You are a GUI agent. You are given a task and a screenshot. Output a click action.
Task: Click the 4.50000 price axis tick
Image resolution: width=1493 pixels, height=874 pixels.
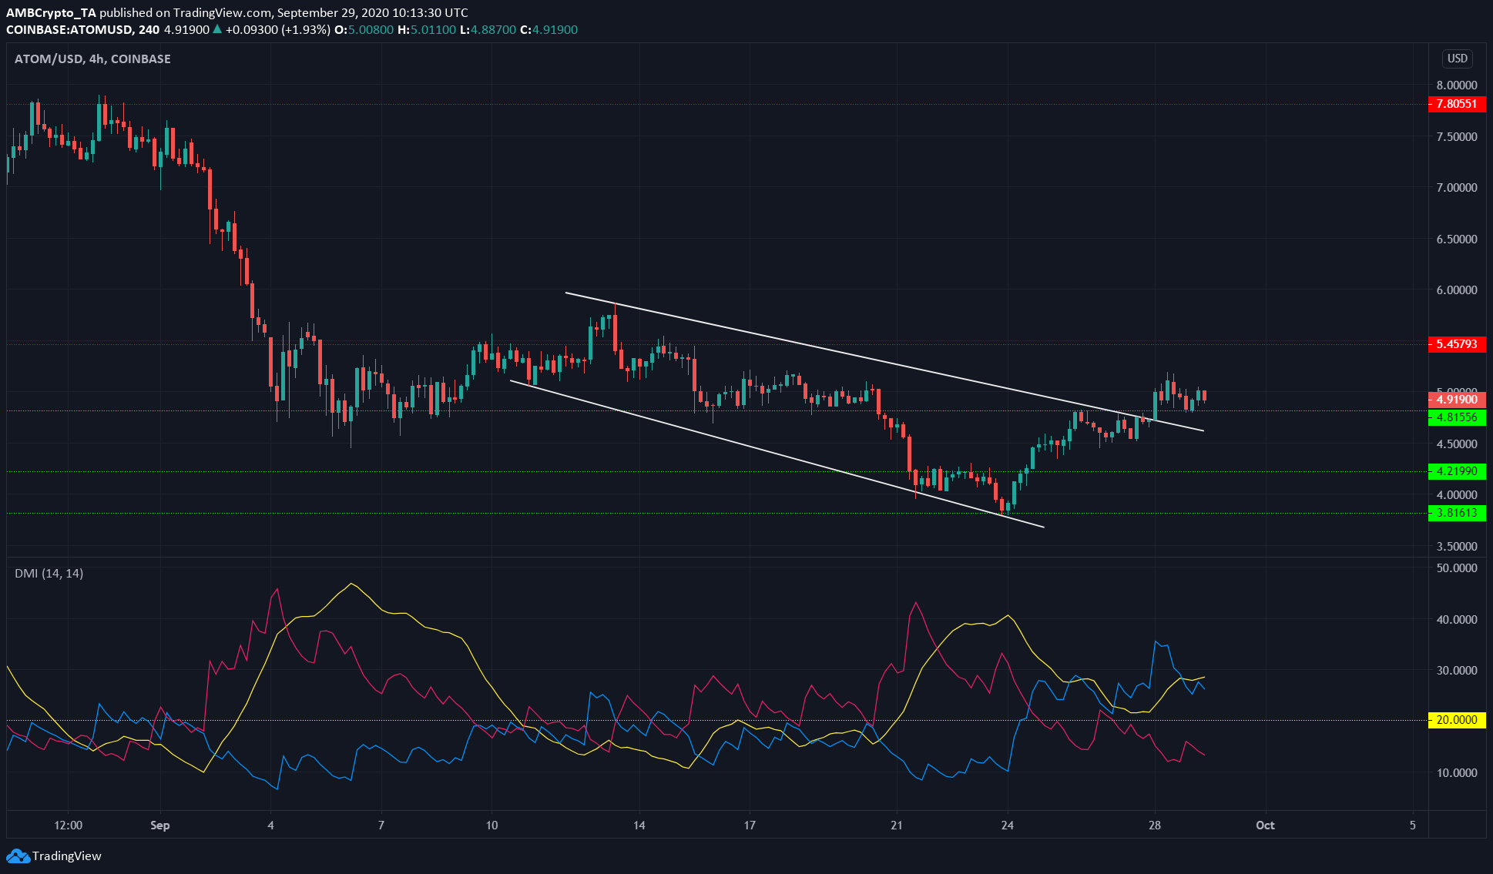(1457, 444)
